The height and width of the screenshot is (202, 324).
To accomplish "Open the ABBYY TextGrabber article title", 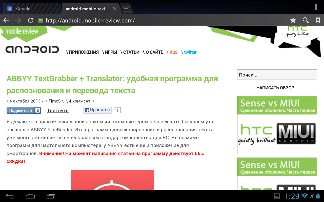I will 112,84.
